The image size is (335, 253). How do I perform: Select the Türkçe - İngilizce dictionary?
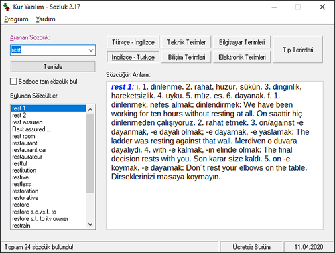133,42
